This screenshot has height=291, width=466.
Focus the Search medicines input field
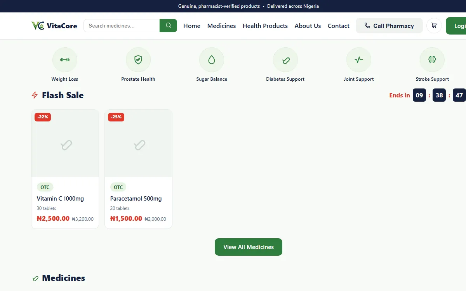[x=122, y=26]
